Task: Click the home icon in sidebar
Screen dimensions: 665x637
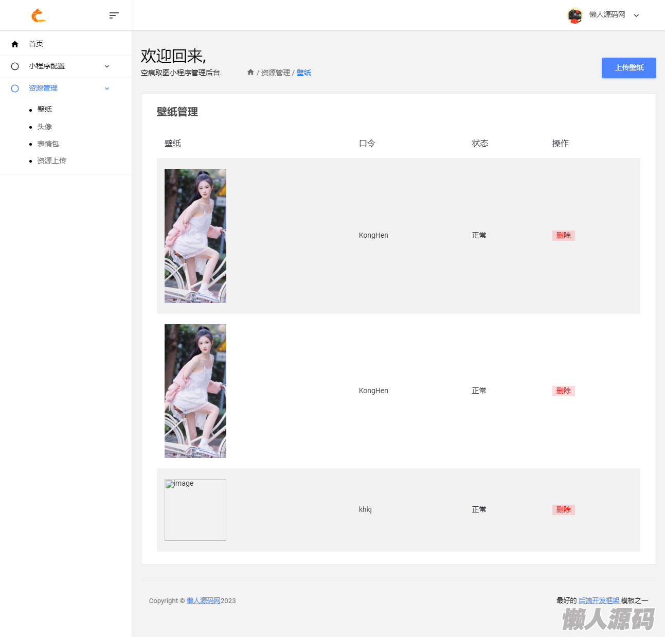Action: pos(15,44)
